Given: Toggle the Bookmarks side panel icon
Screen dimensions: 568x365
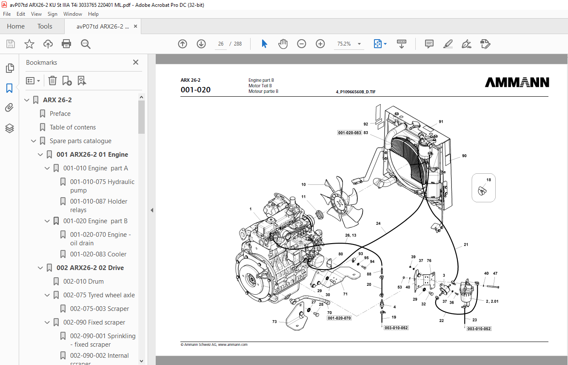Looking at the screenshot, I should click(x=9, y=88).
